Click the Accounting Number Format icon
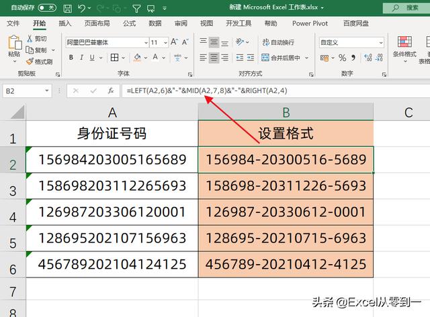Screen dimensions: 430x317 pos(325,58)
